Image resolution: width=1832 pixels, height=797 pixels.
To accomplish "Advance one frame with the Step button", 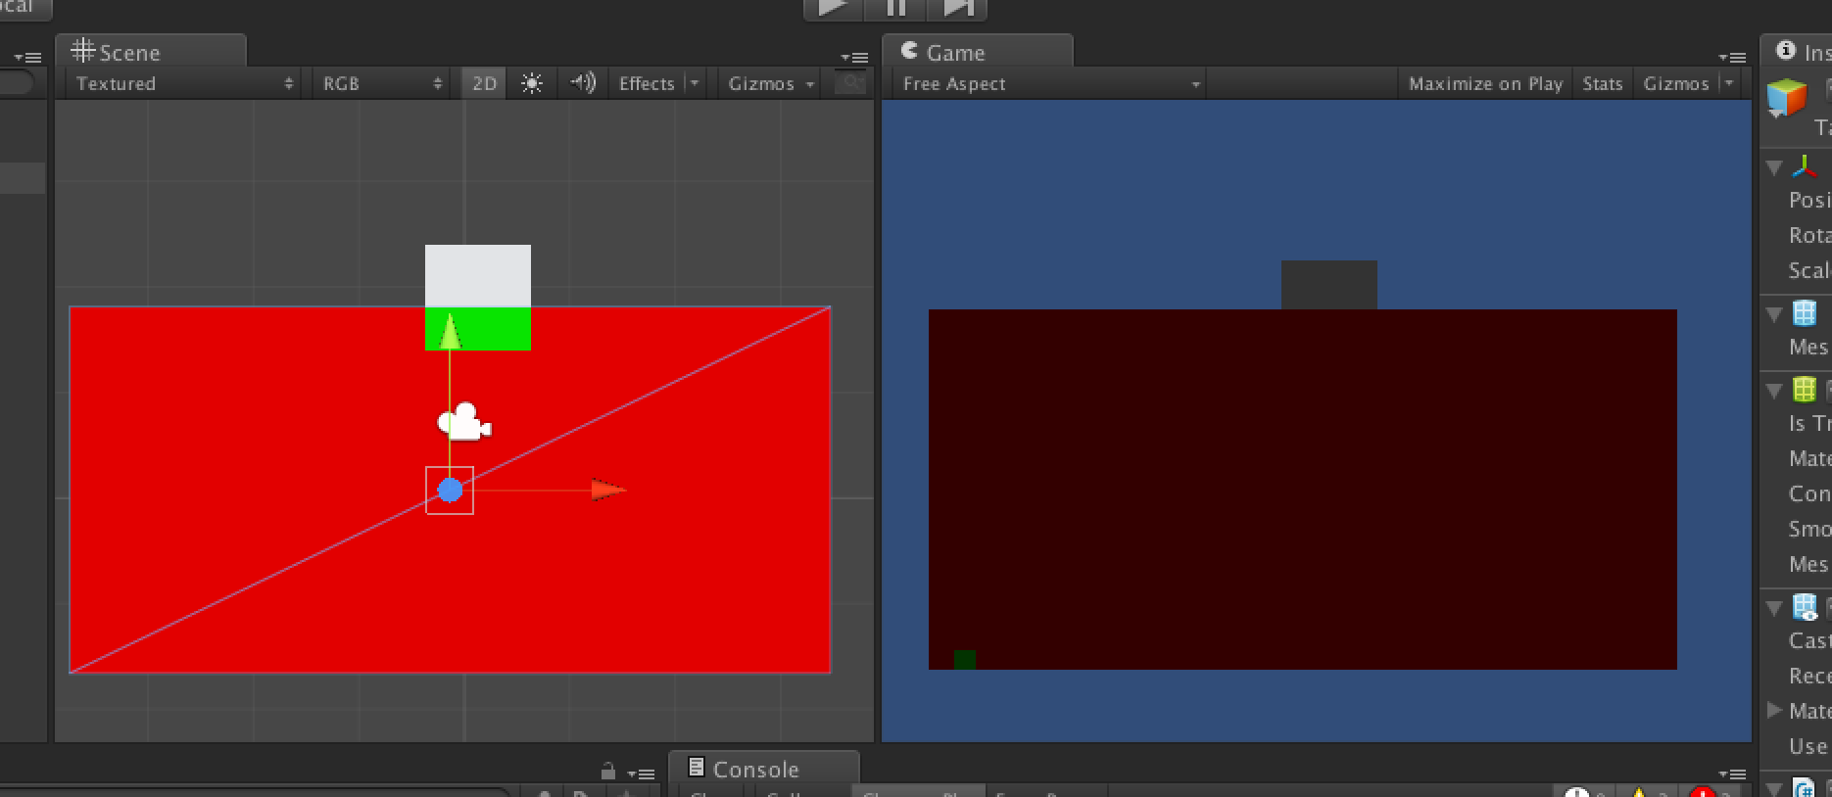I will pyautogui.click(x=957, y=8).
